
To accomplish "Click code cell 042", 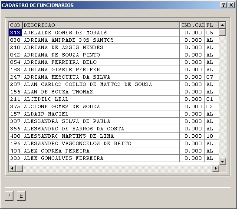I will tap(16, 55).
